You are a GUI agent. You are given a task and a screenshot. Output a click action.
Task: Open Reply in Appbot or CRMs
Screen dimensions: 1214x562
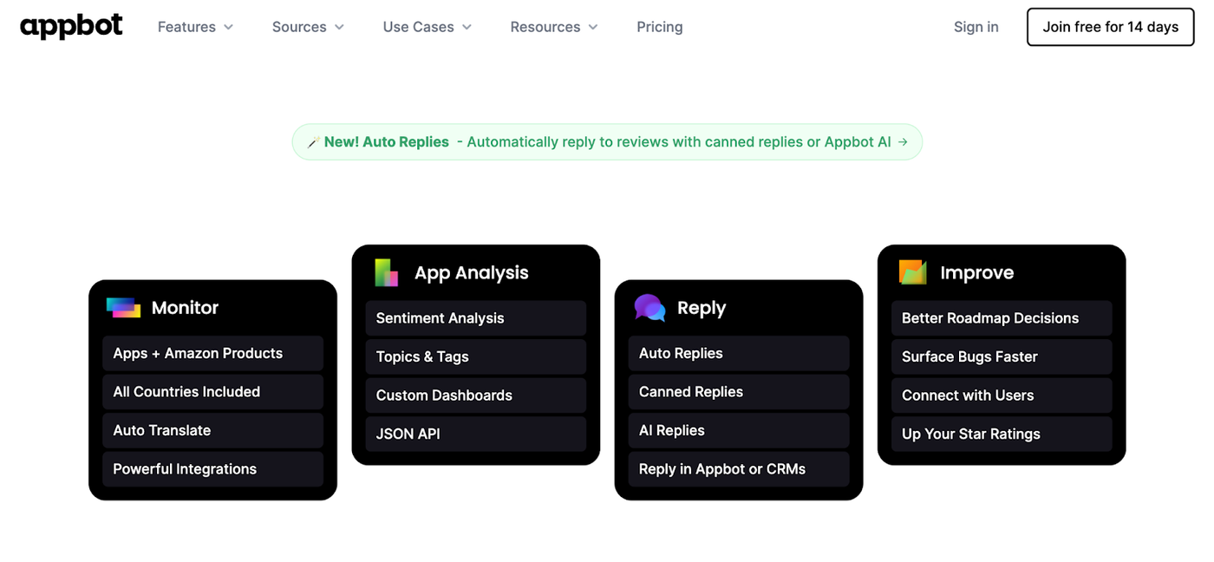point(739,469)
